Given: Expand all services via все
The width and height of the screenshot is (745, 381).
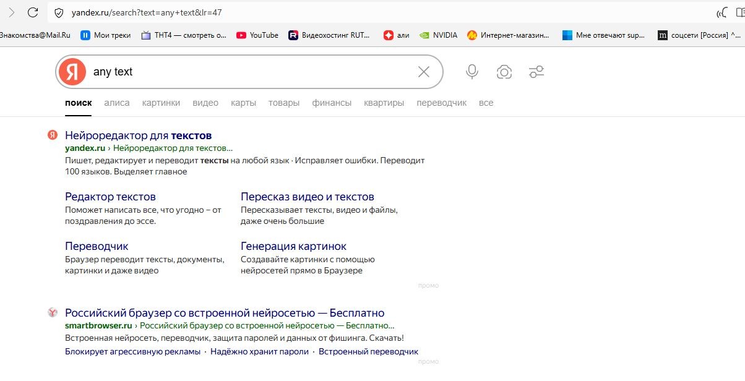Looking at the screenshot, I should [x=486, y=103].
